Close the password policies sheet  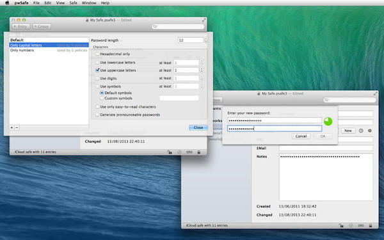(198, 127)
